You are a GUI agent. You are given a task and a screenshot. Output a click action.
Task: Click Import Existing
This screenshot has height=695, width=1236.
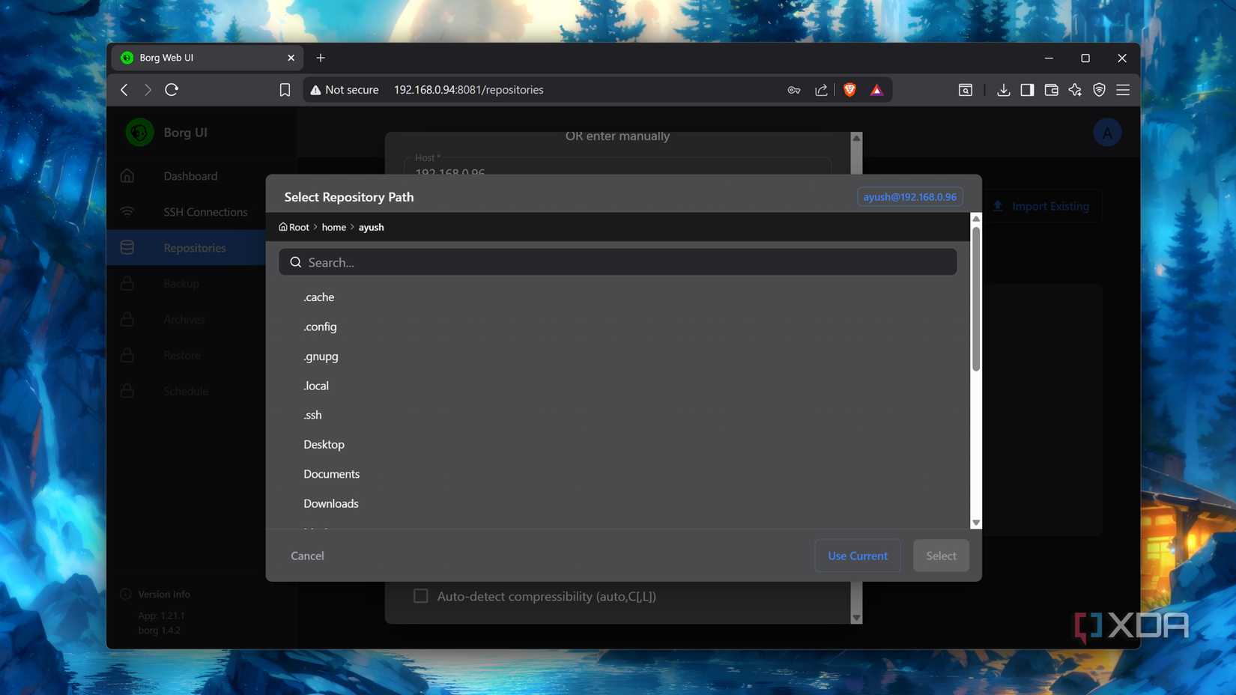(x=1042, y=206)
